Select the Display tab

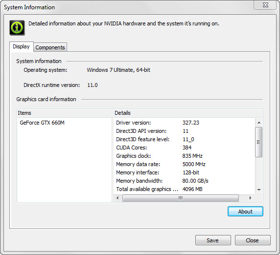pyautogui.click(x=21, y=47)
